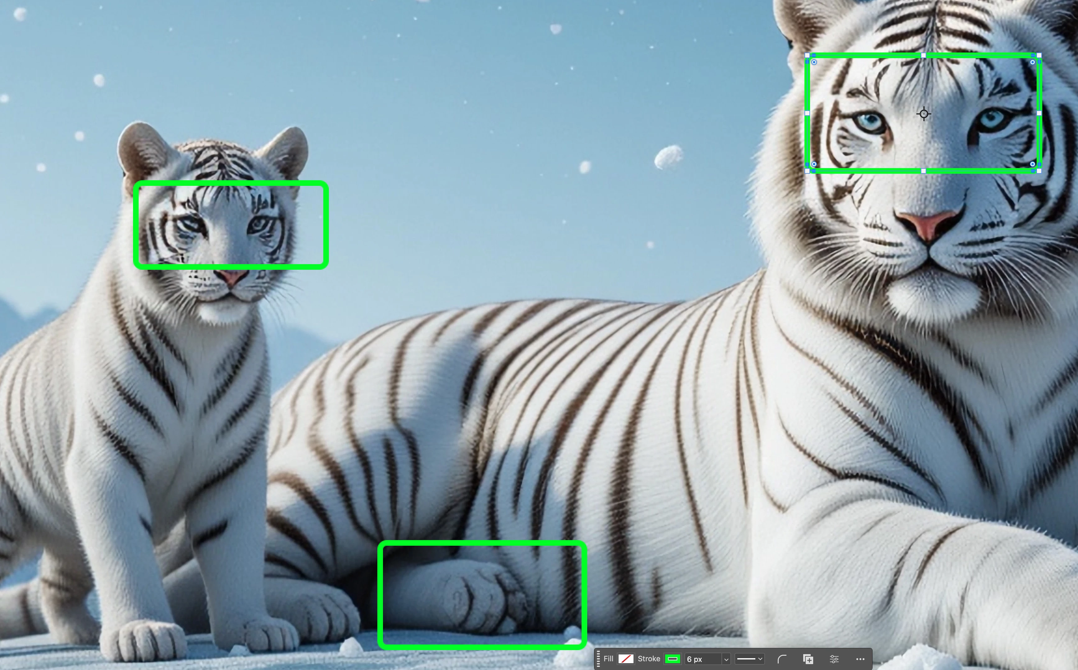
Task: Click the corner radius icon in taskbar
Action: [x=782, y=659]
